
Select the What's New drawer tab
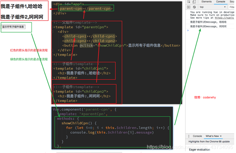coord(212,136)
